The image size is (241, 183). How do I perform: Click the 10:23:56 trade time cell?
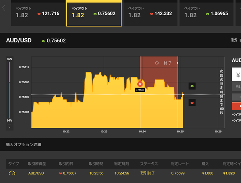[x=96, y=173]
